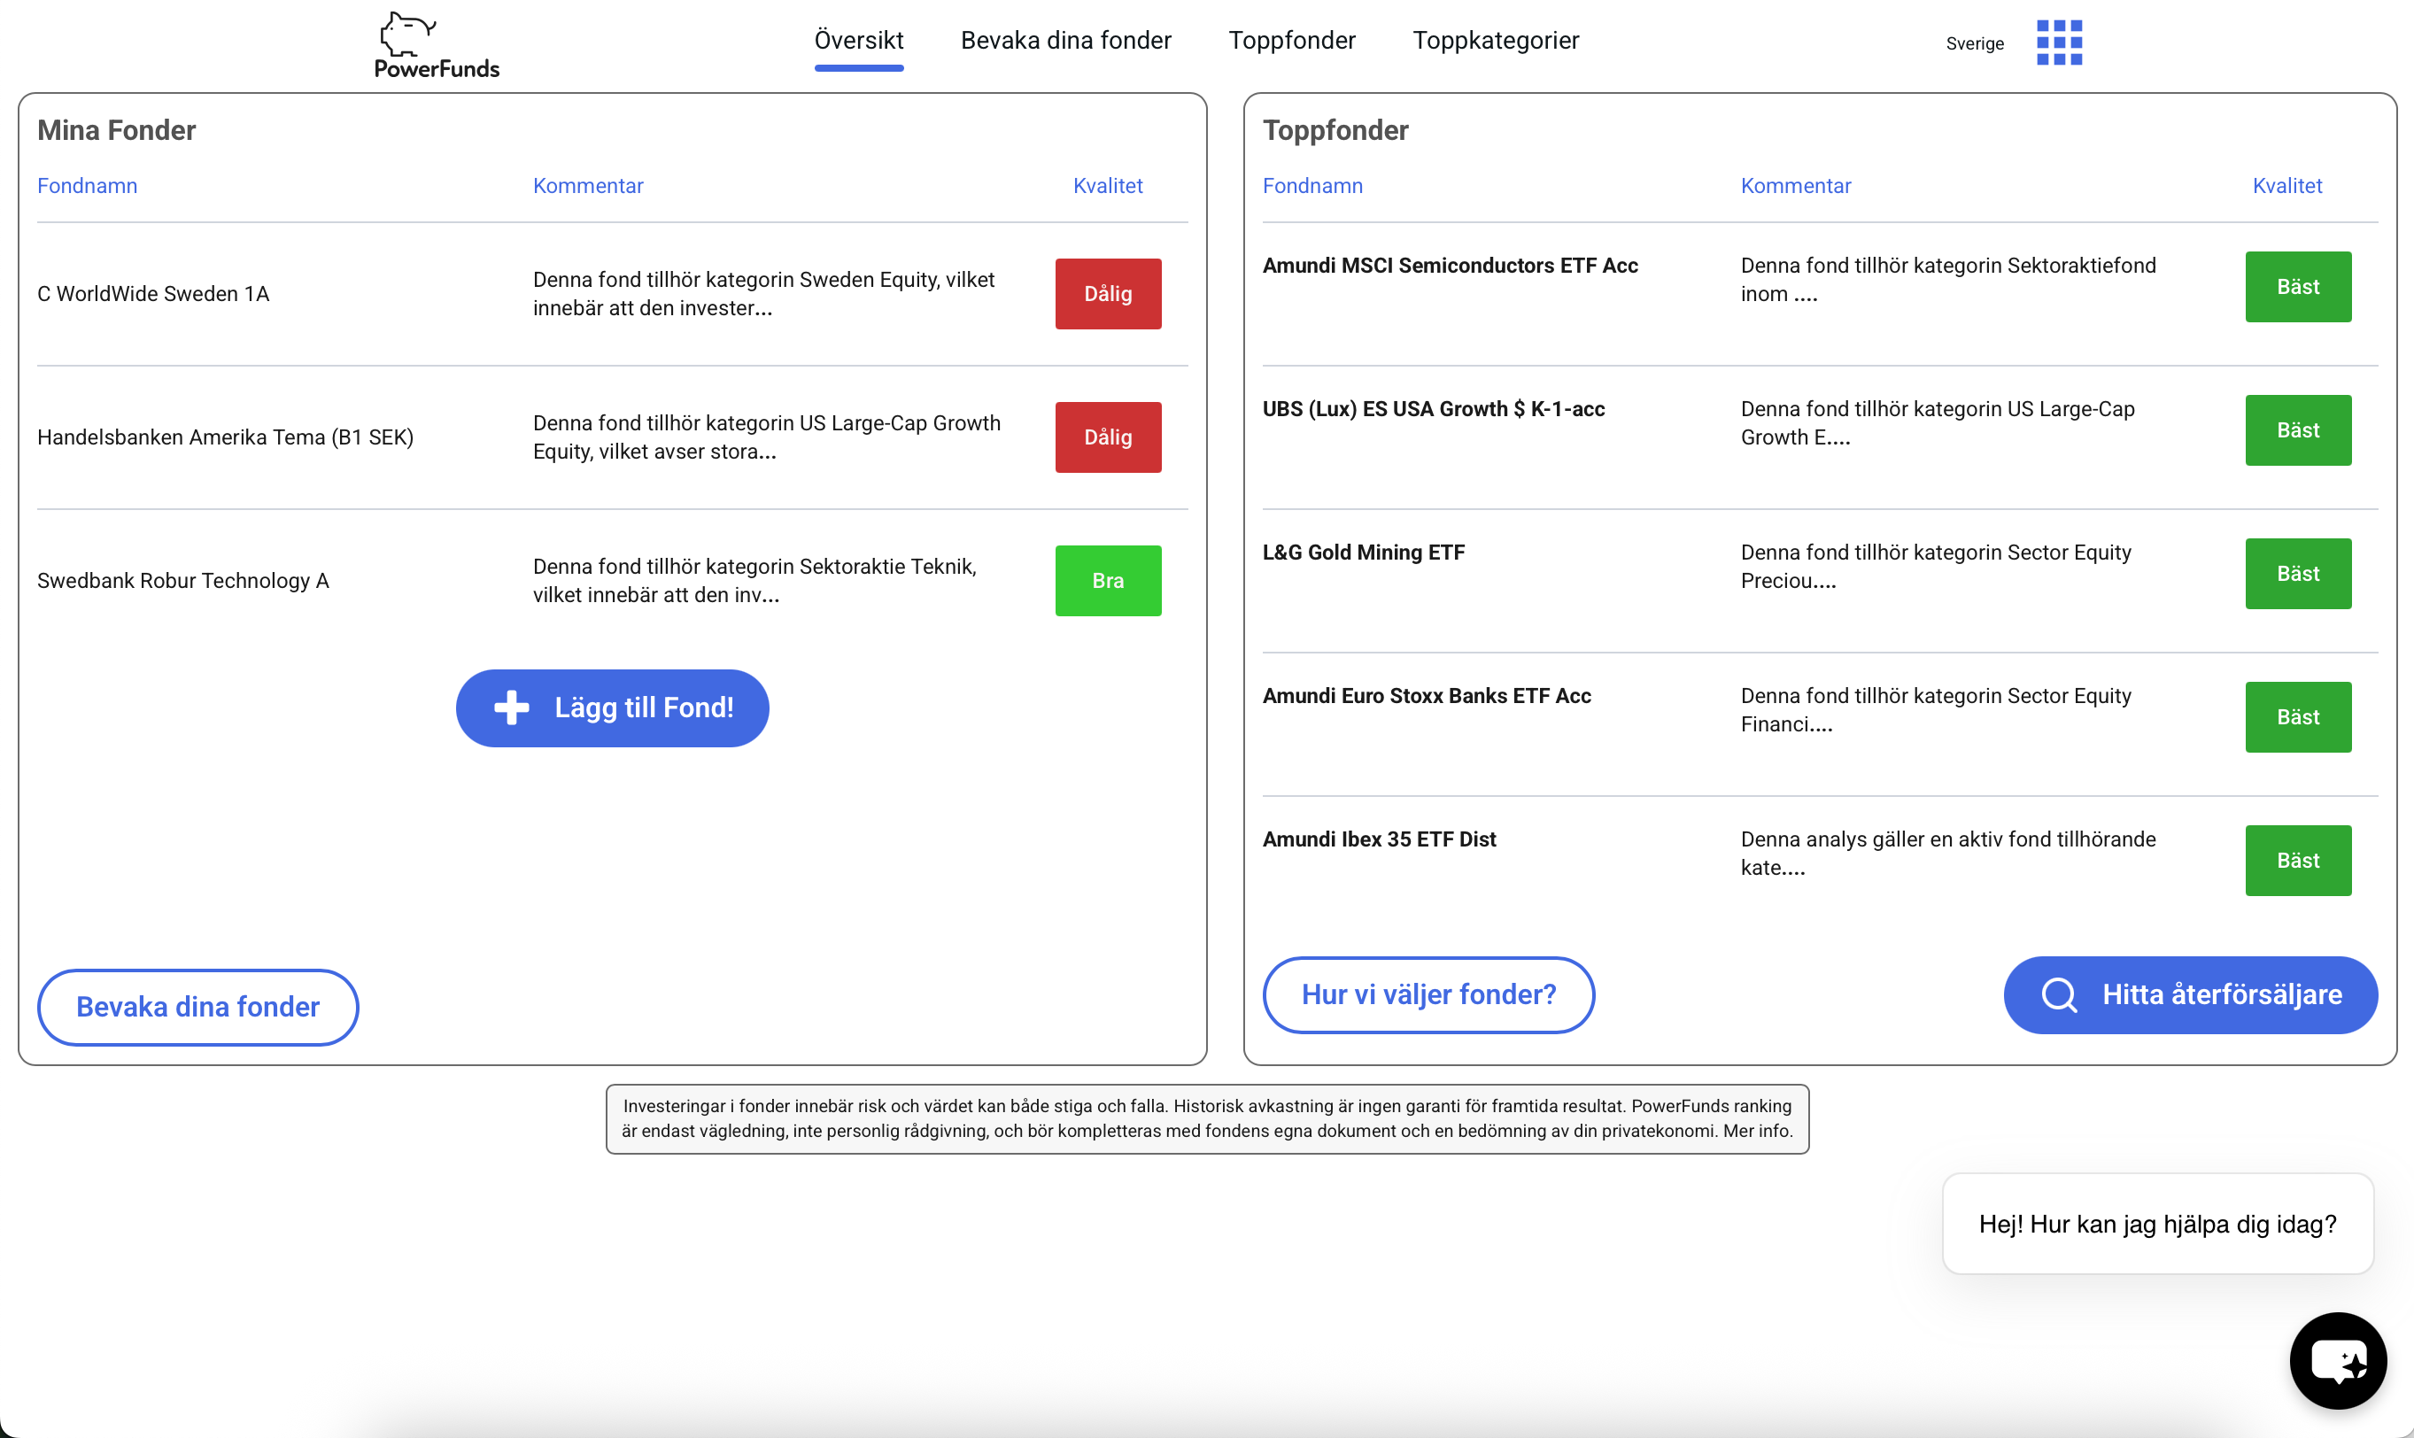Click the green Bra badge for Swedbank Robur

point(1107,581)
